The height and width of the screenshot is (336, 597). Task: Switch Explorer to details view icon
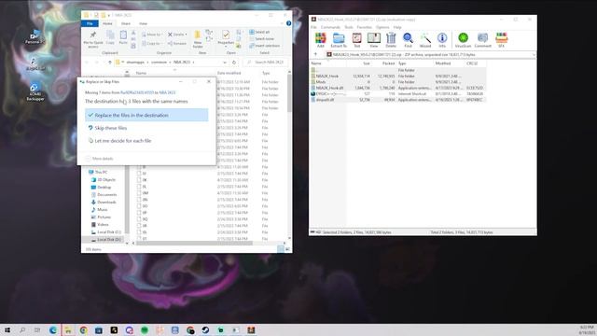pos(281,249)
